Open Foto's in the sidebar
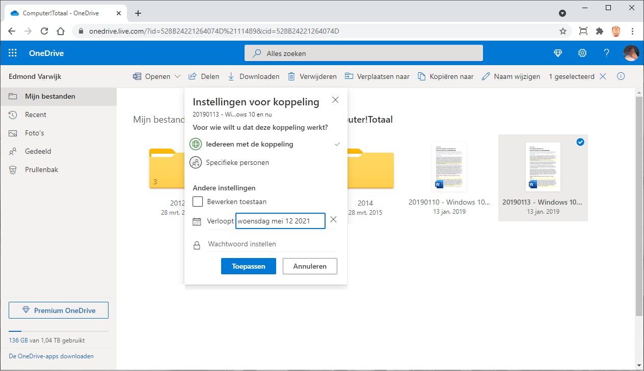The image size is (644, 371). [58, 133]
